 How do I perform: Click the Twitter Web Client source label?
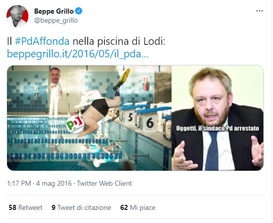coord(105,183)
